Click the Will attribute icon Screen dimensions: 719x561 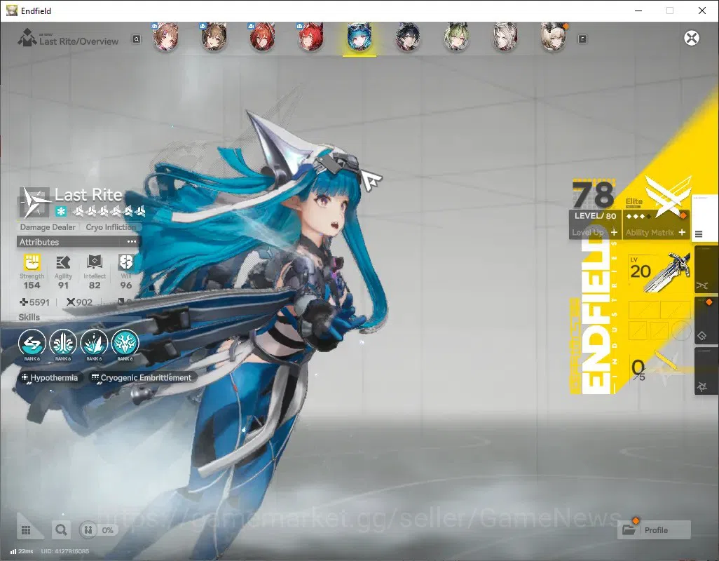(x=125, y=262)
